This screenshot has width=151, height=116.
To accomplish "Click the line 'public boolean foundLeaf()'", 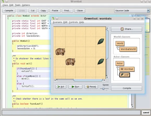I will coord(27,104).
